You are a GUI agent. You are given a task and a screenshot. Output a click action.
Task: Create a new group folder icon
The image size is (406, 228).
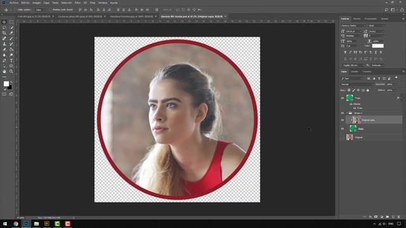click(x=388, y=217)
